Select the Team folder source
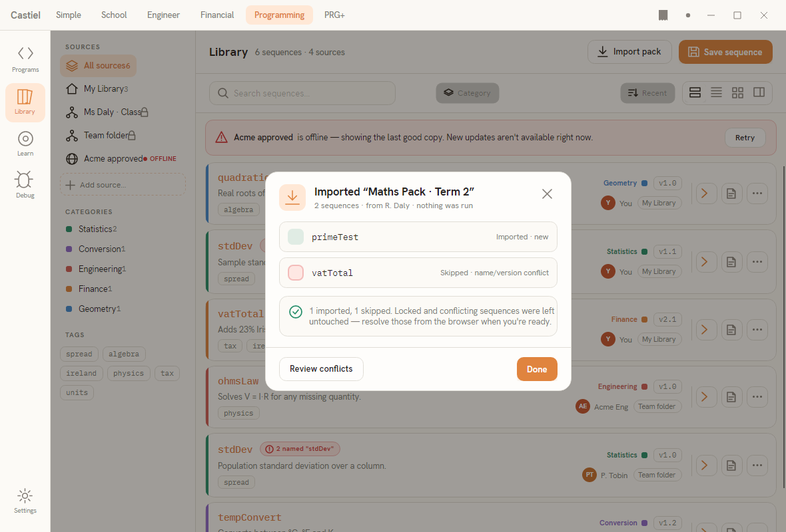This screenshot has height=532, width=786. tap(101, 135)
